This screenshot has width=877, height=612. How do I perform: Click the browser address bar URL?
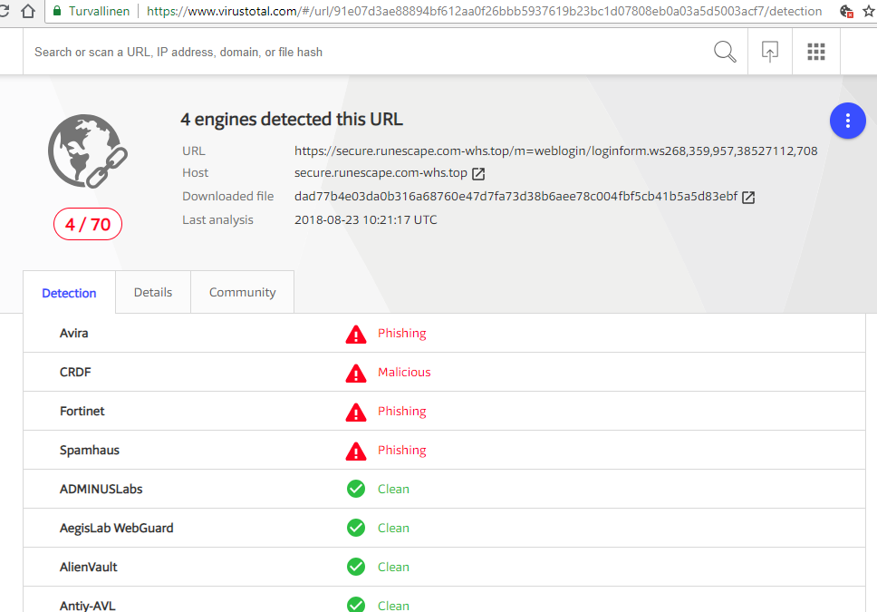[x=484, y=12]
